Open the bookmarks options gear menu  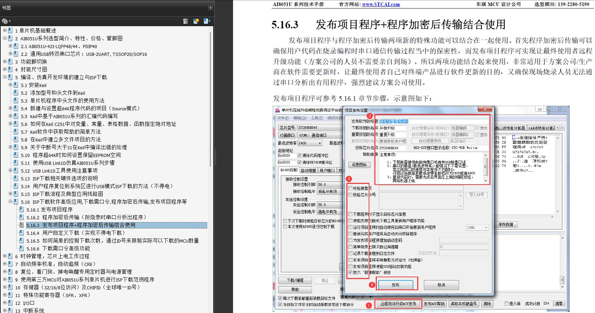pyautogui.click(x=6, y=21)
